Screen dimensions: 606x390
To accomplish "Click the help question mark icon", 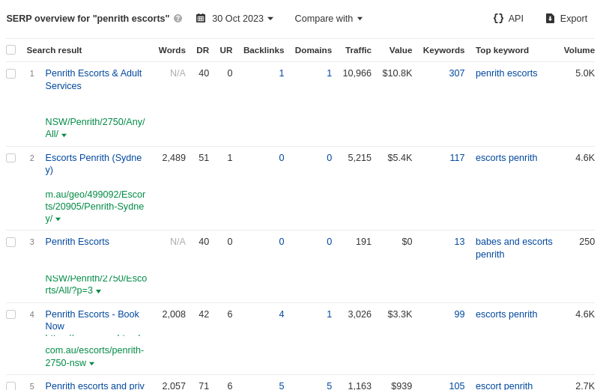I will click(x=178, y=19).
